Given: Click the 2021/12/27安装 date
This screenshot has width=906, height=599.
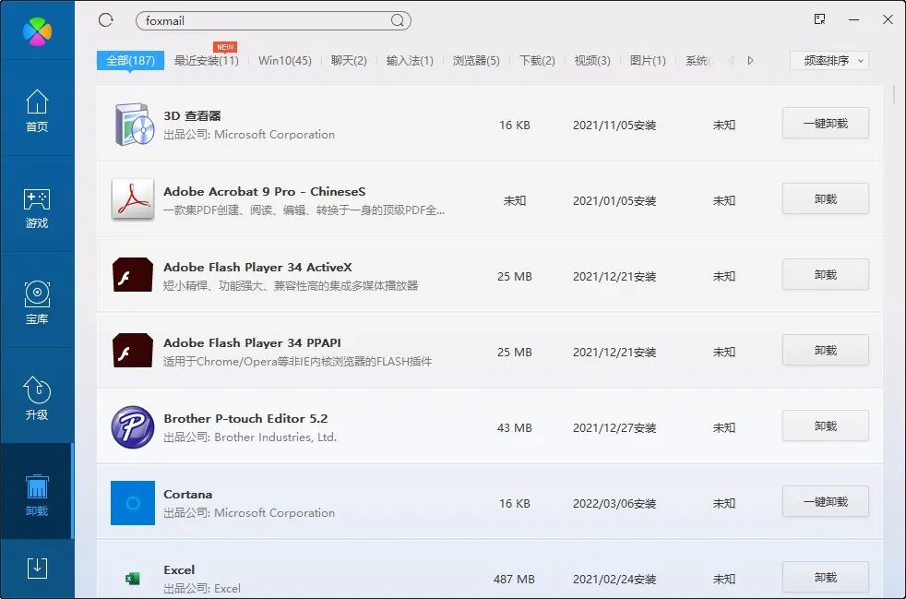Looking at the screenshot, I should click(x=614, y=428).
